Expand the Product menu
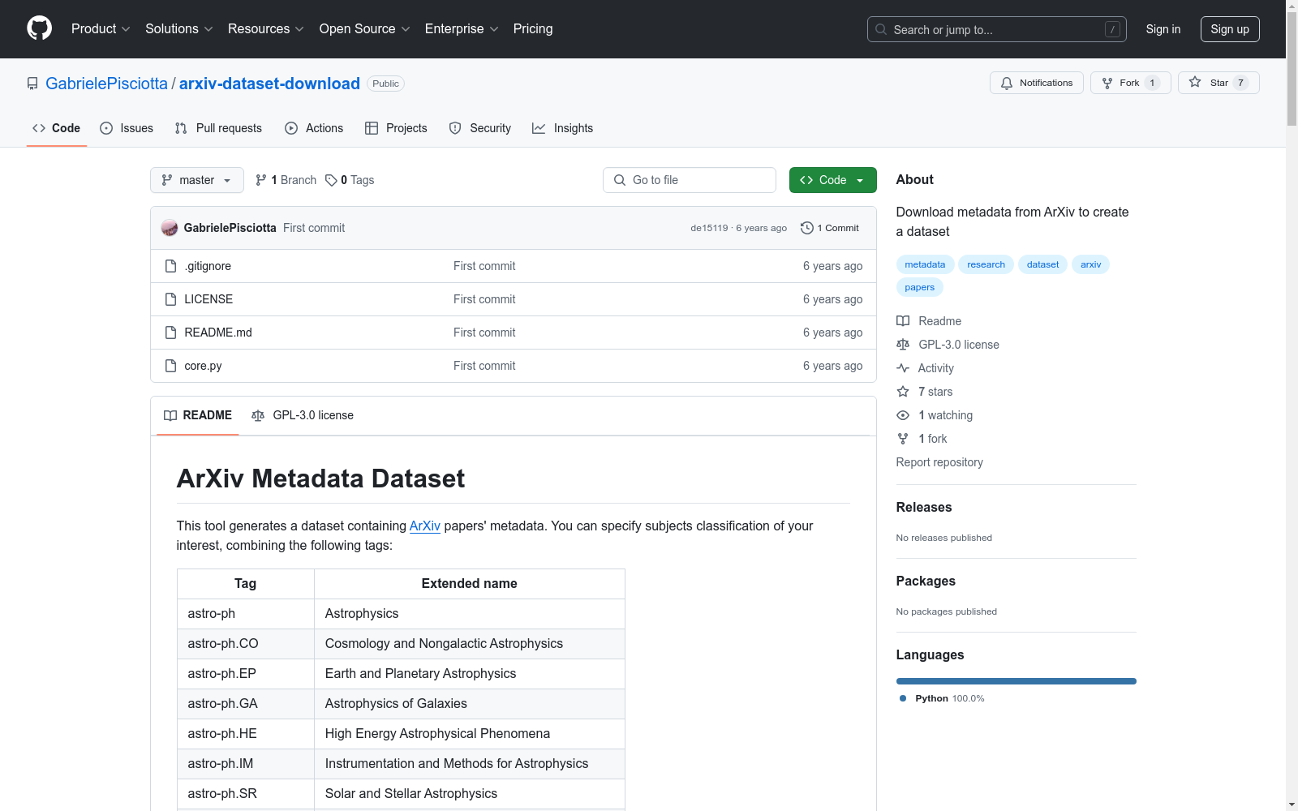The height and width of the screenshot is (811, 1298). click(101, 29)
